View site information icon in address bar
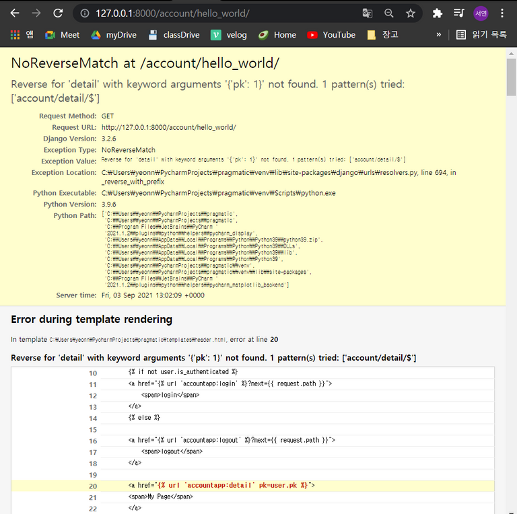Screen dimensions: 517x514 coord(85,13)
